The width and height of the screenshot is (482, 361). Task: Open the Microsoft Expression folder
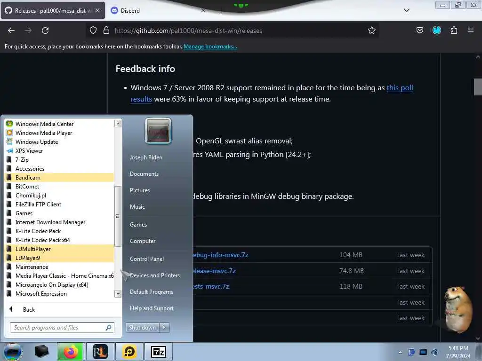pyautogui.click(x=59, y=293)
